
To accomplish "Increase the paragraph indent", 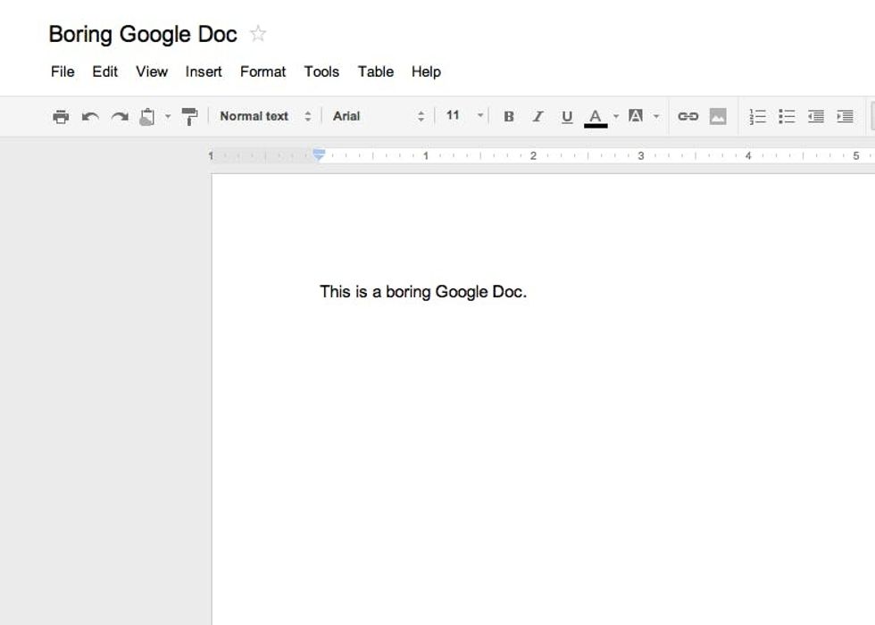I will pos(845,117).
